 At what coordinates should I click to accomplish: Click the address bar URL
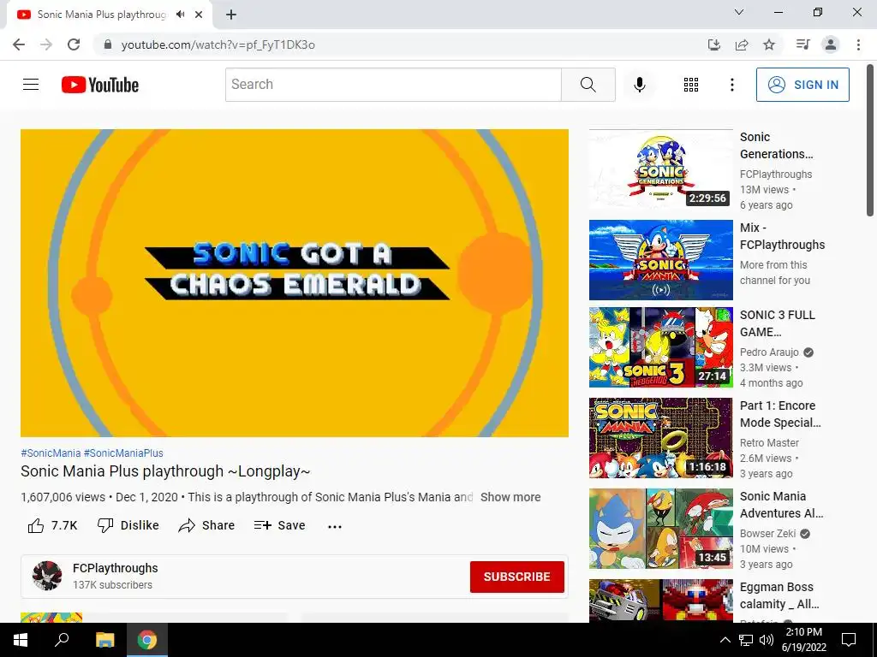pyautogui.click(x=218, y=44)
